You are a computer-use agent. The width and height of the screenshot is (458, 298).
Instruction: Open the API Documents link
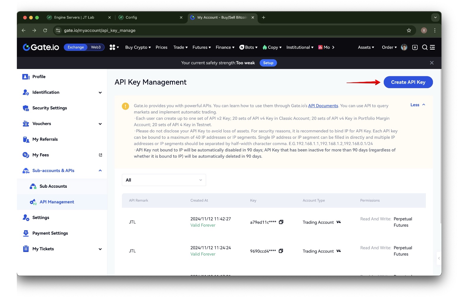(x=323, y=106)
